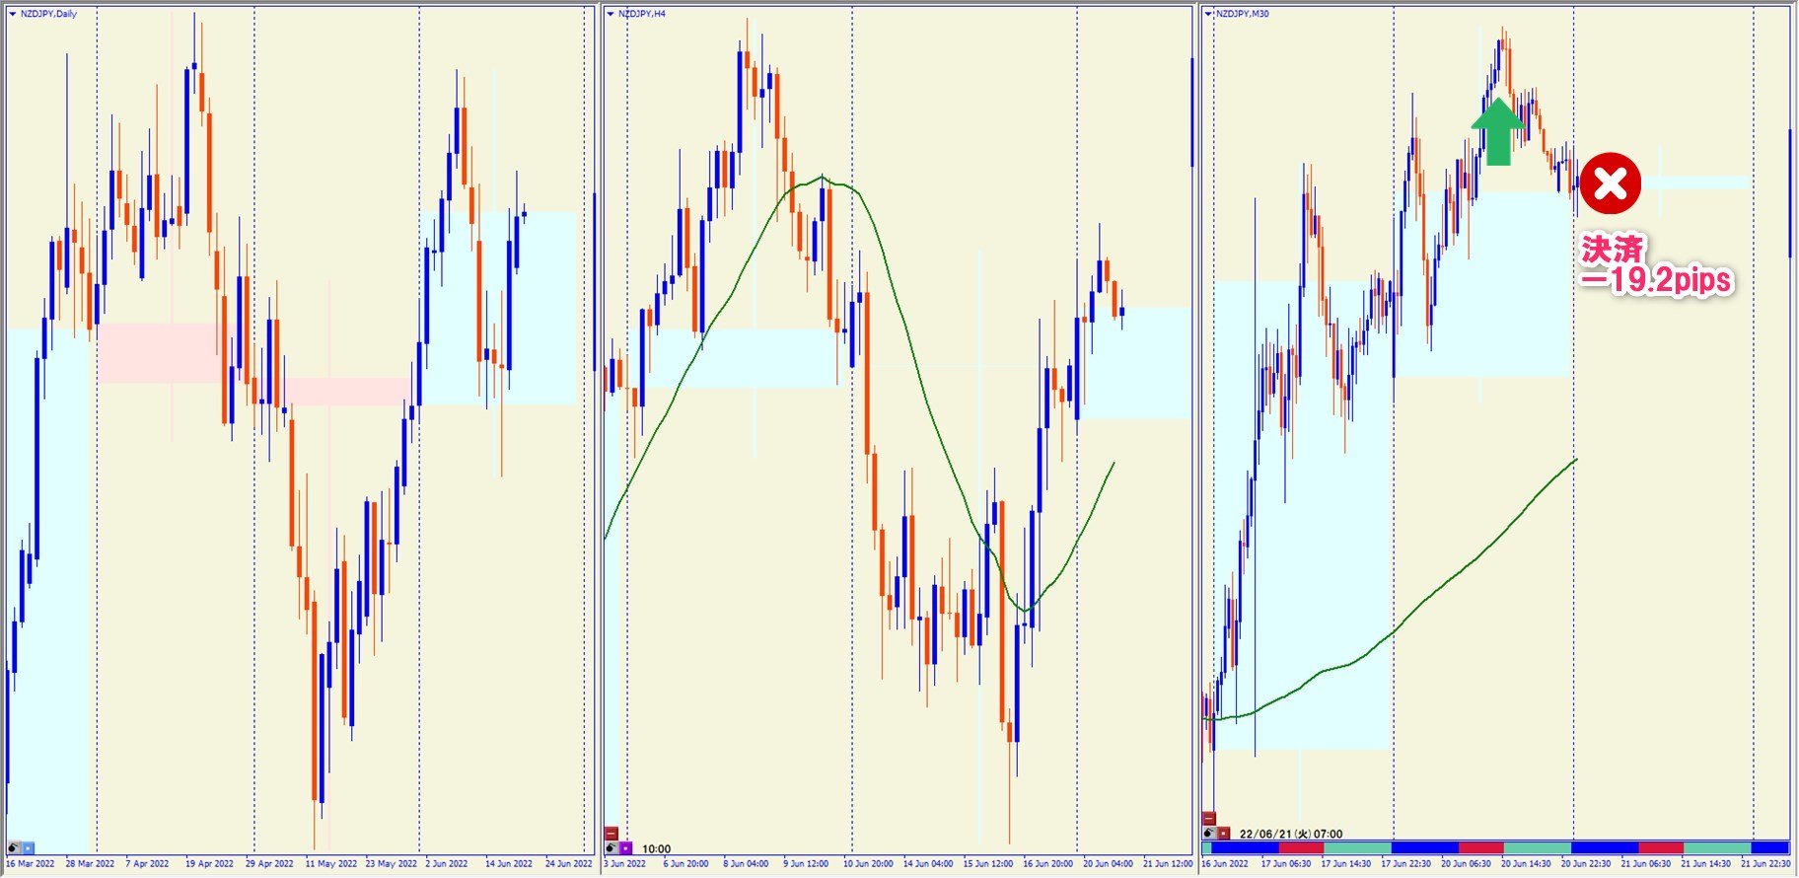Click the light blue square in Daily chart

click(29, 848)
